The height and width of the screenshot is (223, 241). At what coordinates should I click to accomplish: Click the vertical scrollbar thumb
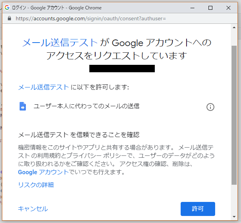click(x=234, y=115)
